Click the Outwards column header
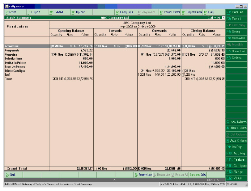This screenshot has width=251, height=191. click(x=159, y=30)
